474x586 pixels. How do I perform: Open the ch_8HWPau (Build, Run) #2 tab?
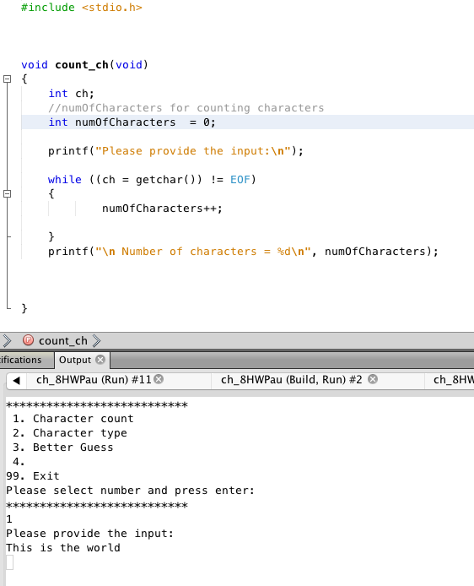[x=291, y=380]
